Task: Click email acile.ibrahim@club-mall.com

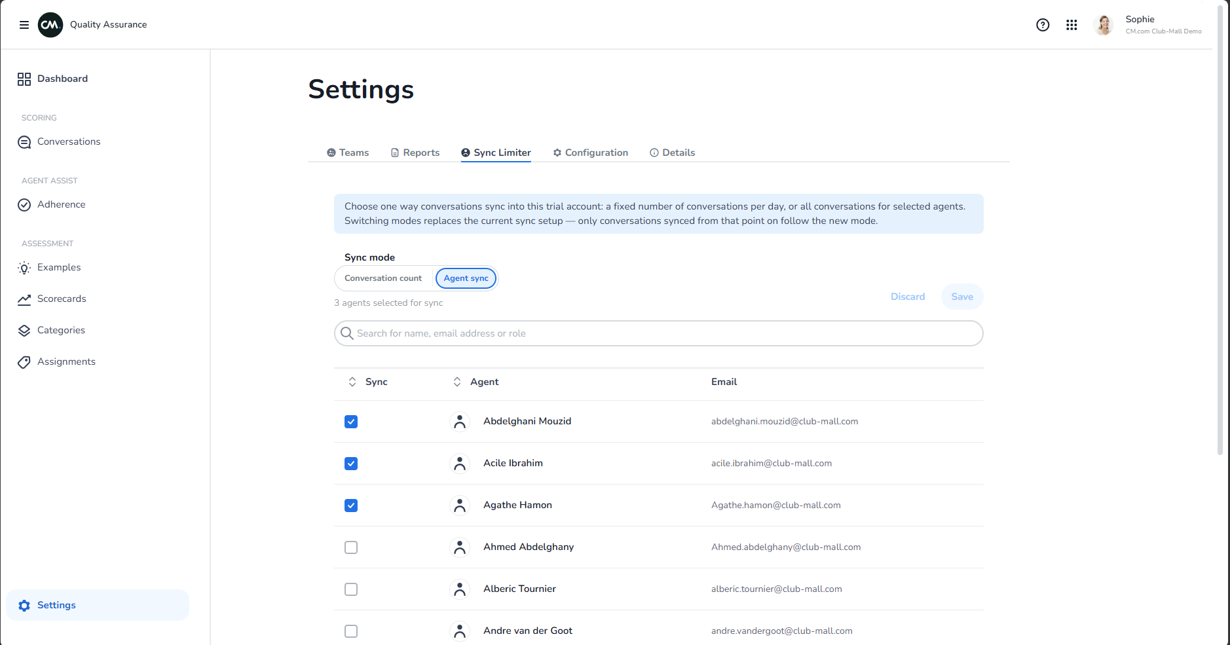Action: [772, 464]
